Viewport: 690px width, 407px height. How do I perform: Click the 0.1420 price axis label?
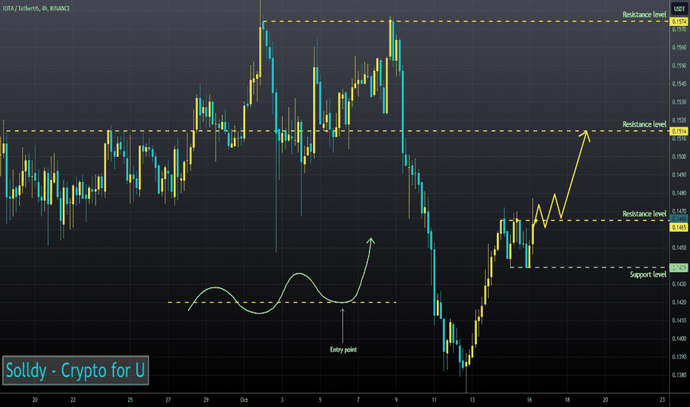pyautogui.click(x=679, y=302)
